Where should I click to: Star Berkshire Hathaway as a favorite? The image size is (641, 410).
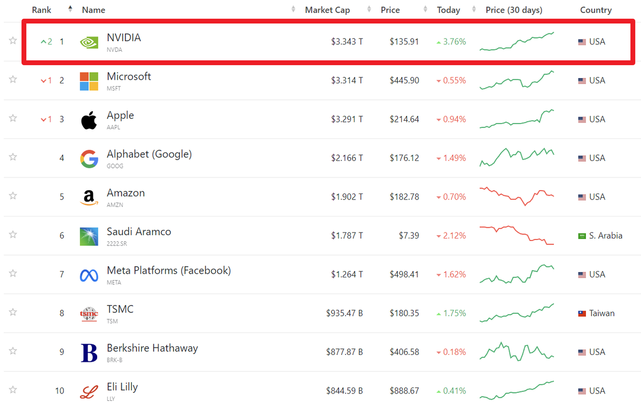coord(13,351)
